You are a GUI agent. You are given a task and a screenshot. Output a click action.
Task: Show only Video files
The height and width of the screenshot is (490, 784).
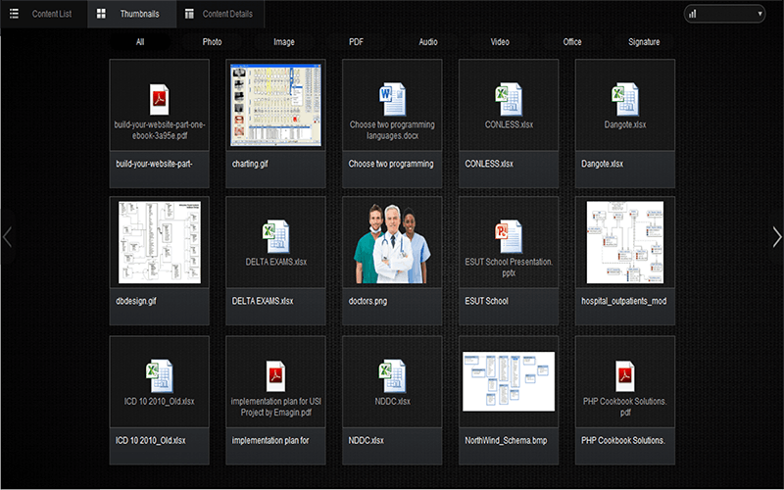[x=500, y=42]
